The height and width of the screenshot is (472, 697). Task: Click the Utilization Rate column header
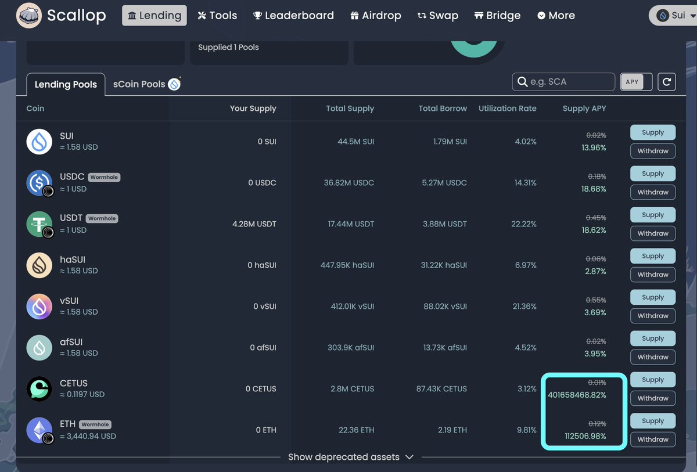coord(508,109)
